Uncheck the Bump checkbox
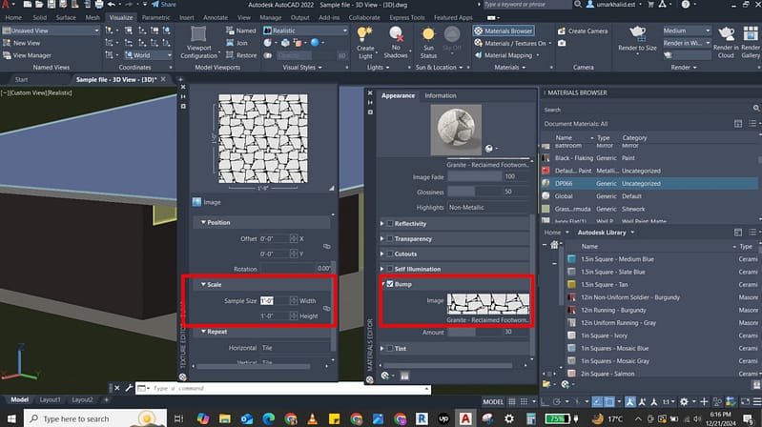 389,284
